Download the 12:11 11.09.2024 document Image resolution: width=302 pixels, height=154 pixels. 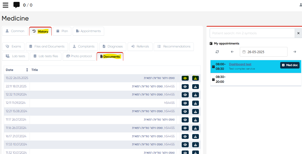(x=196, y=103)
